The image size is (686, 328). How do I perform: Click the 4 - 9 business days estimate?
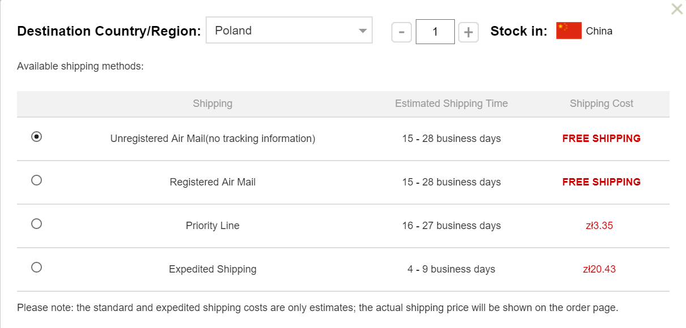click(x=451, y=269)
